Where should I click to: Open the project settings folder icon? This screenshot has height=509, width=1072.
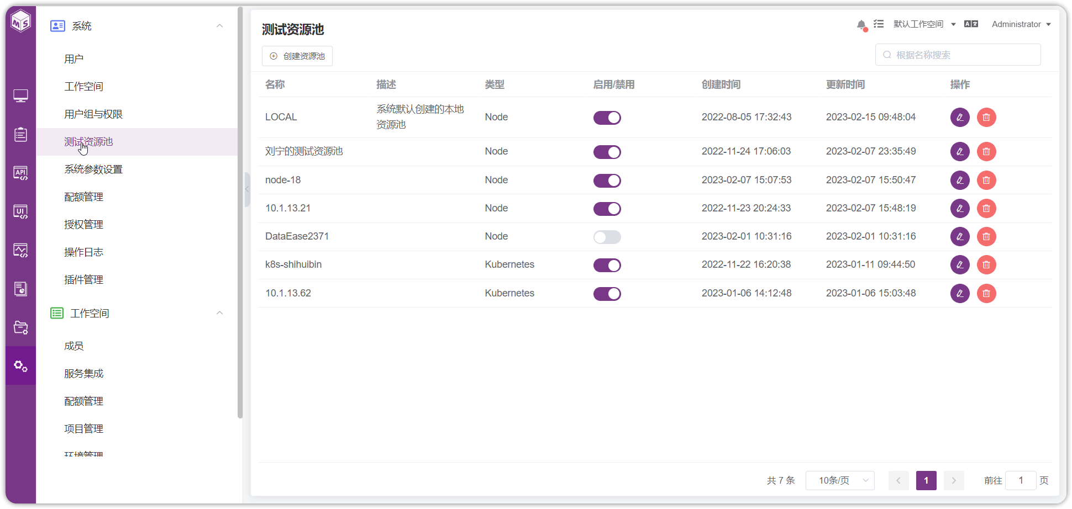tap(21, 327)
